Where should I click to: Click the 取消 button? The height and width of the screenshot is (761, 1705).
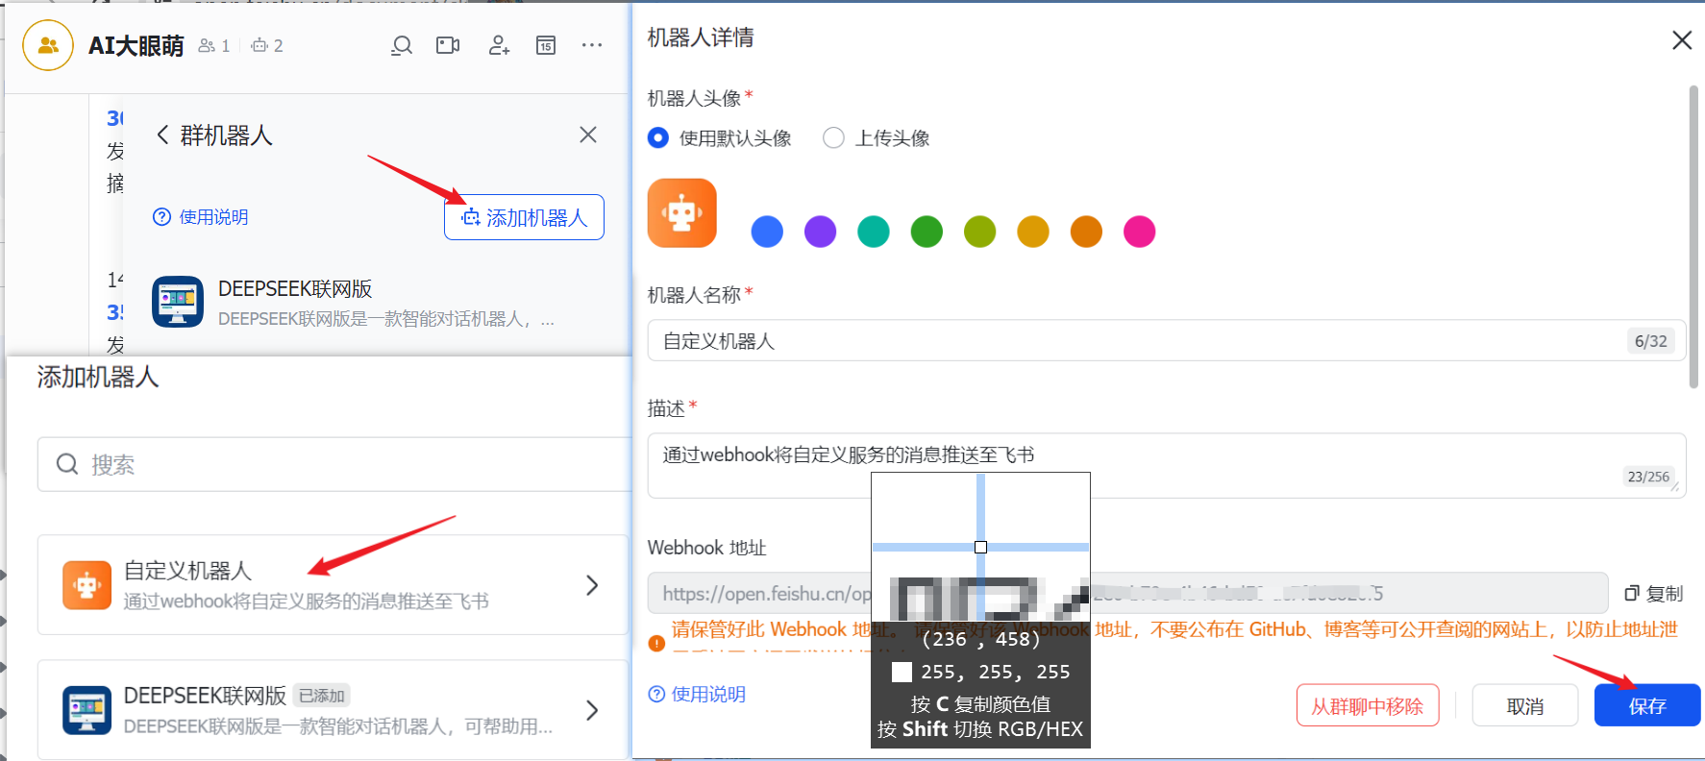(x=1525, y=706)
